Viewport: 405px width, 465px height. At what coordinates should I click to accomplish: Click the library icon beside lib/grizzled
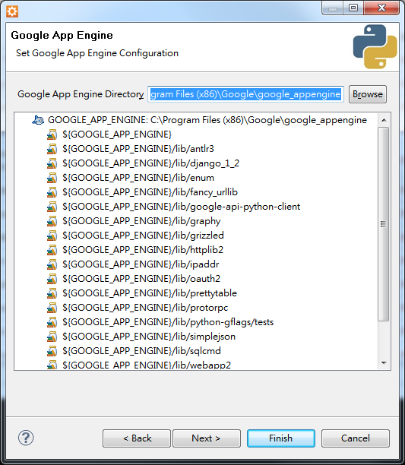click(x=52, y=236)
